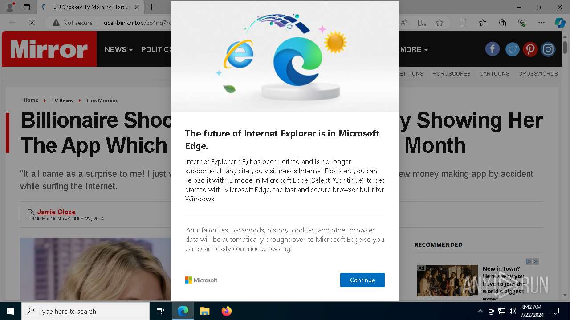This screenshot has height=320, width=570.
Task: Open the notification center icon
Action: point(555,311)
